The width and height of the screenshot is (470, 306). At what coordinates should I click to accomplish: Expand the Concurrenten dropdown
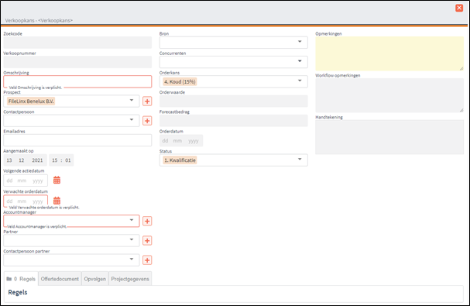click(234, 62)
